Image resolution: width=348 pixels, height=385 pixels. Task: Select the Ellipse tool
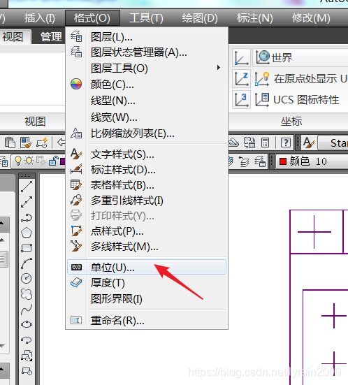click(27, 325)
